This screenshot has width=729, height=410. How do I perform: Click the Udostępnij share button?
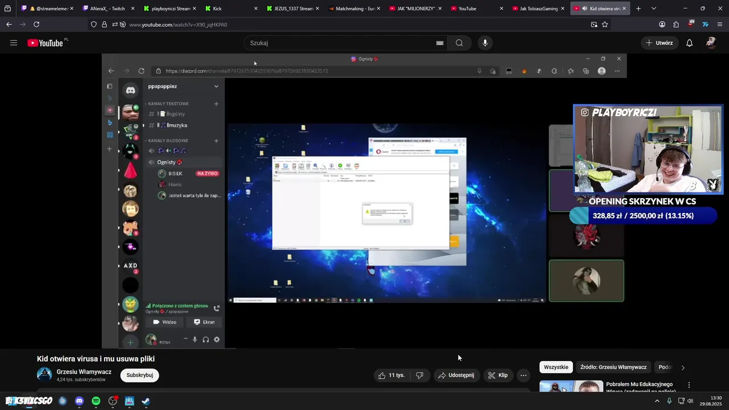(456, 375)
